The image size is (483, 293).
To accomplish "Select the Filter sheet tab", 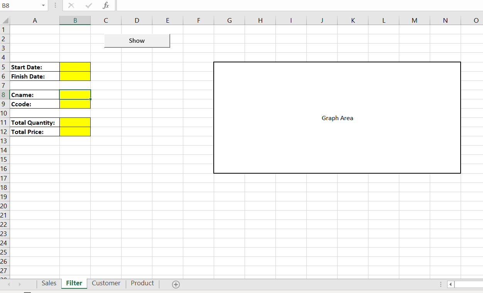I will pos(74,283).
